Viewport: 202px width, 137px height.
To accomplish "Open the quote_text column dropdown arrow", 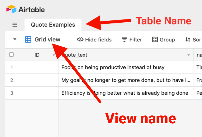I will coord(189,55).
